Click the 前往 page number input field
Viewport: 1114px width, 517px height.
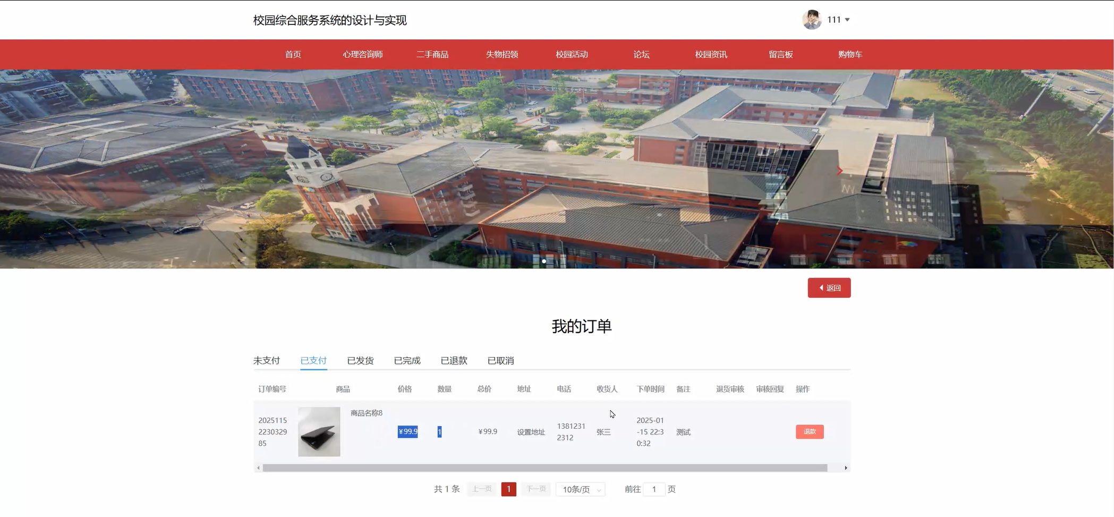653,489
